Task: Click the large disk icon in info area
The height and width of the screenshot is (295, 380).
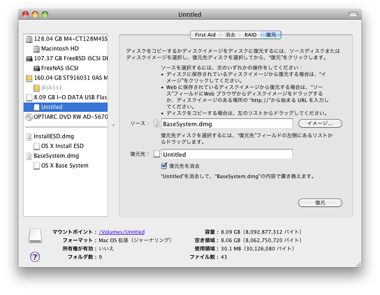Action: 35,236
